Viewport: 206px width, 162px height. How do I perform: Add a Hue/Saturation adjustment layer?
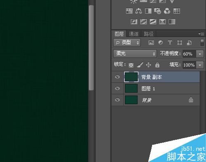click(129, 11)
